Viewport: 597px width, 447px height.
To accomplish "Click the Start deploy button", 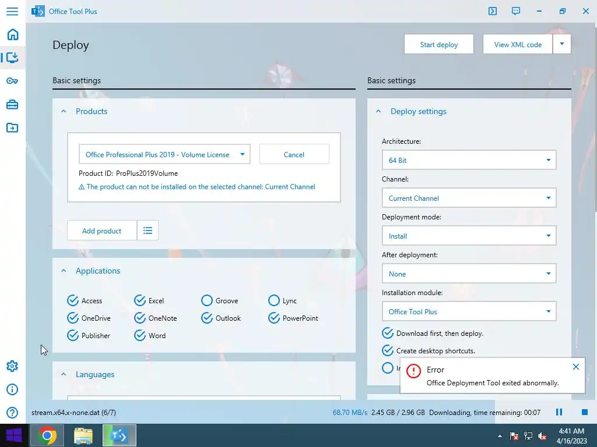I will click(x=439, y=44).
